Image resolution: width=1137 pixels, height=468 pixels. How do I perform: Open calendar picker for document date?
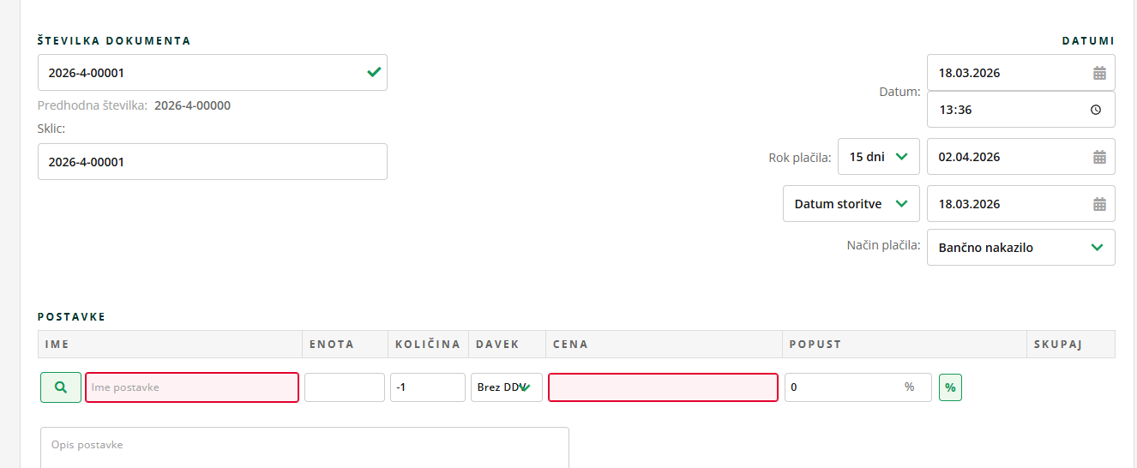(1099, 73)
